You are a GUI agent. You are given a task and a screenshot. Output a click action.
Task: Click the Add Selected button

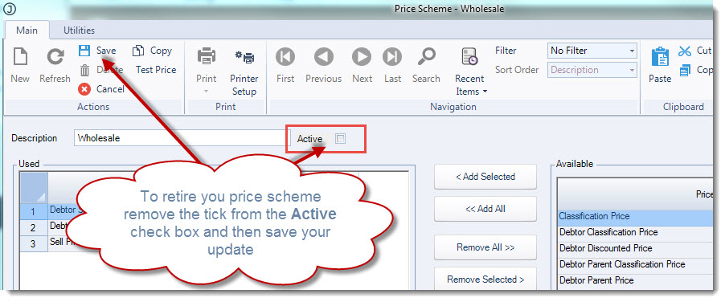[485, 177]
